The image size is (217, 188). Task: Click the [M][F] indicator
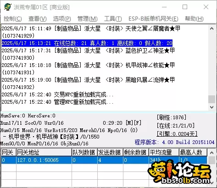pyautogui.click(x=134, y=123)
